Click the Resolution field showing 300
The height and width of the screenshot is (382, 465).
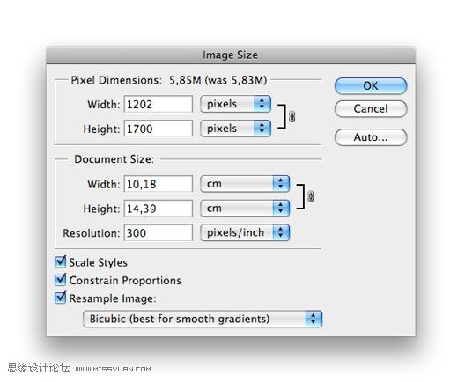point(158,232)
